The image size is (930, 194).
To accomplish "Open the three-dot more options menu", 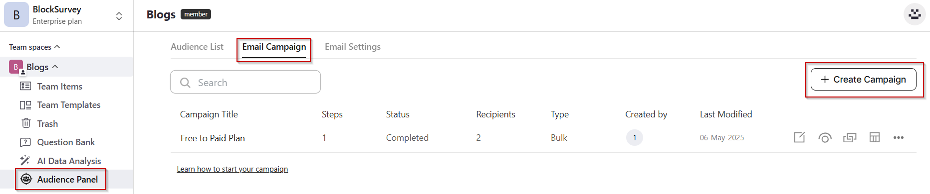I will 899,138.
